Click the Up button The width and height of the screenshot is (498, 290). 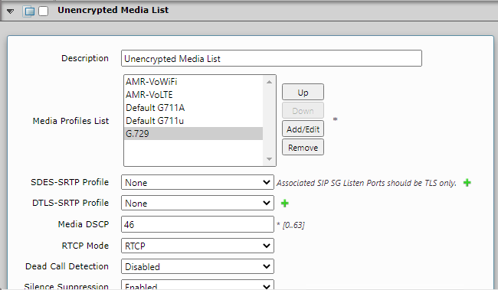(x=303, y=93)
